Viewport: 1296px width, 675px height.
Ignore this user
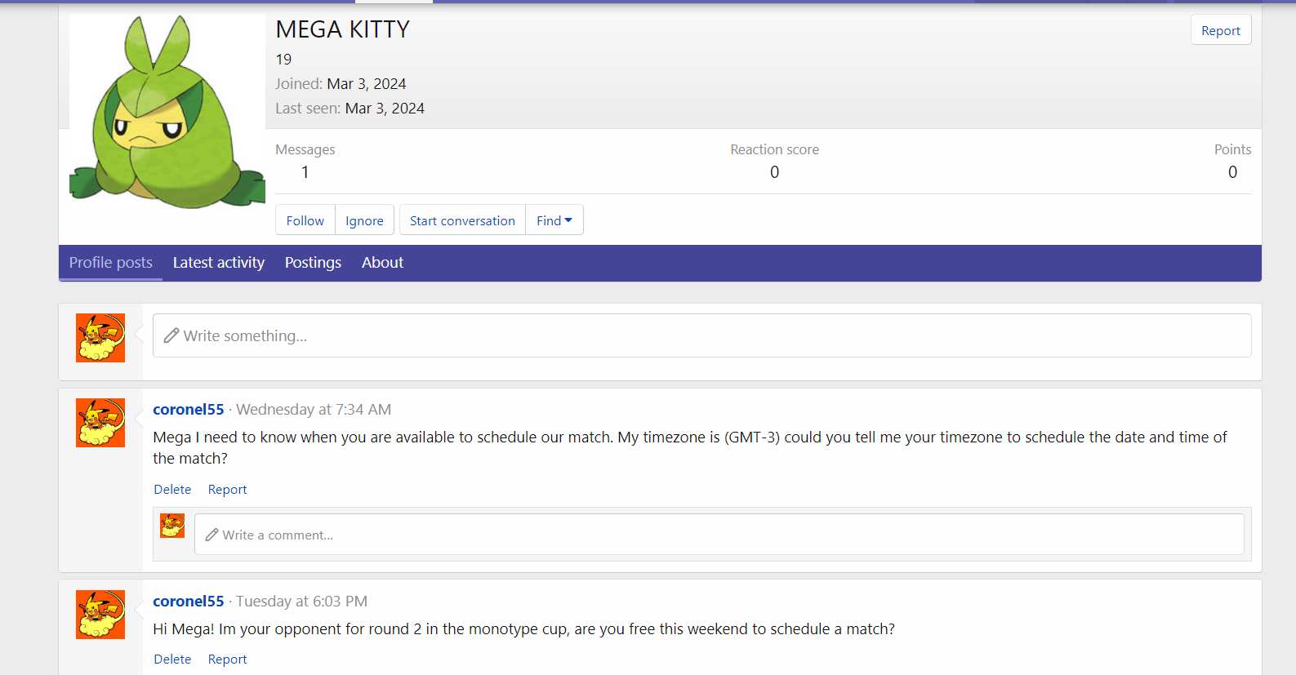364,220
